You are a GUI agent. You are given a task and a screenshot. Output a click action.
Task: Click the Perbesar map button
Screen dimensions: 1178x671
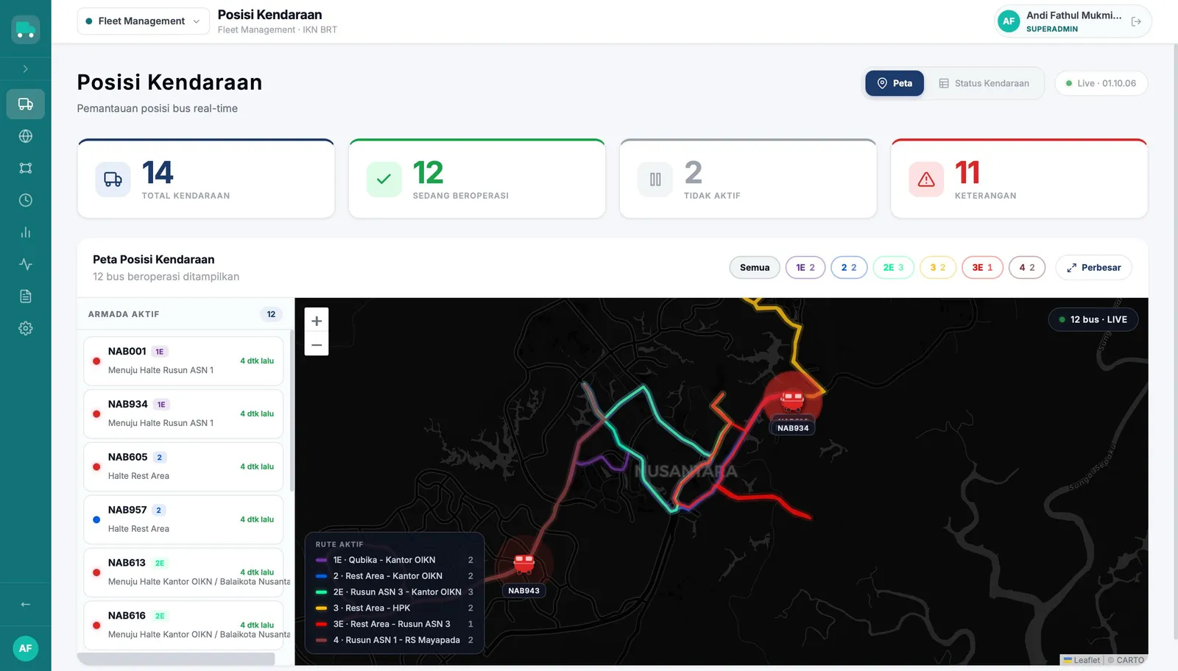[1093, 268]
